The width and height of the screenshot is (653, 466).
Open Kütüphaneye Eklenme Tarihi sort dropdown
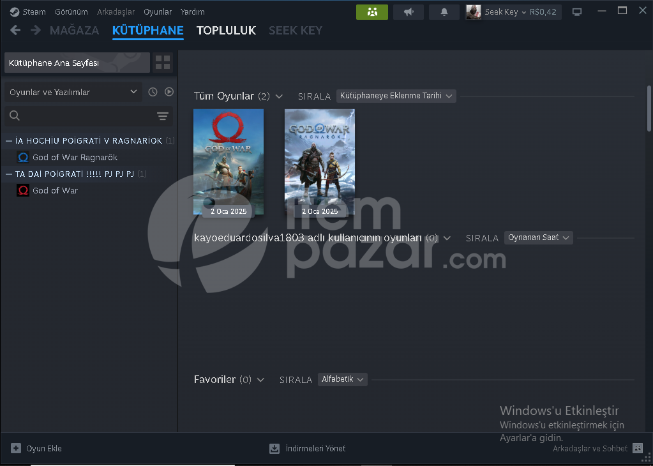(x=396, y=96)
